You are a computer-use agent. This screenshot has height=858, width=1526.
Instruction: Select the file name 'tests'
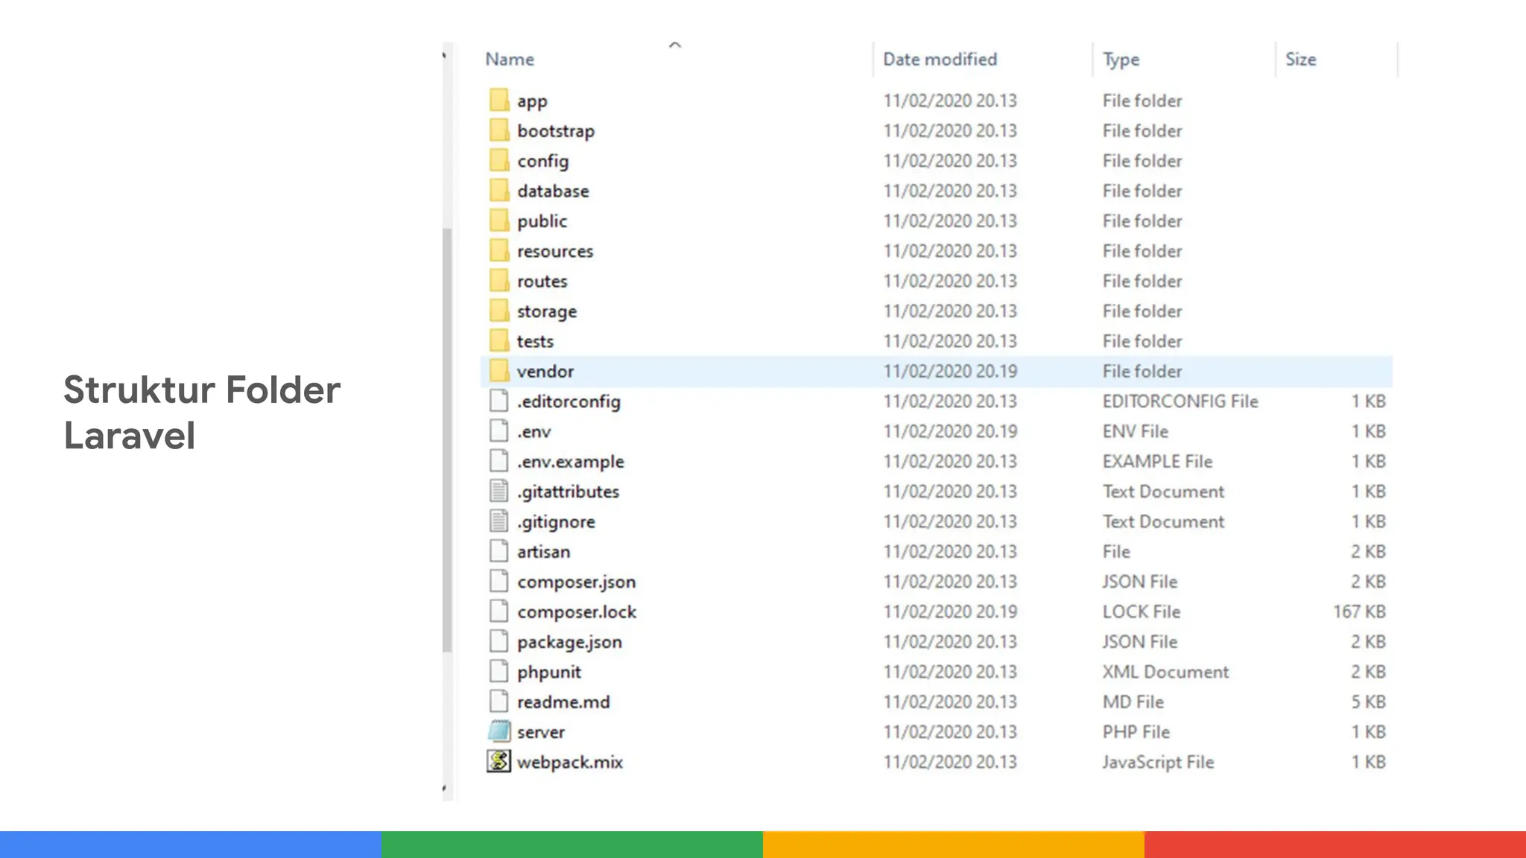pos(535,341)
